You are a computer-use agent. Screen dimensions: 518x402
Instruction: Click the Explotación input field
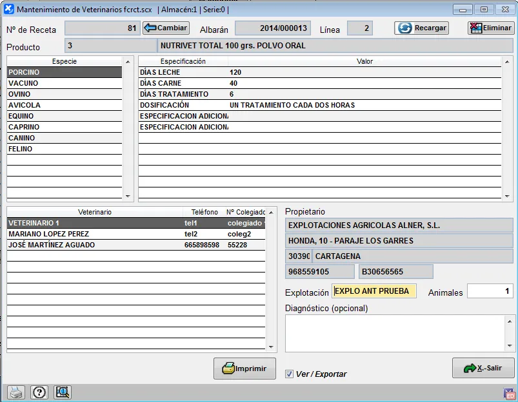[374, 291]
